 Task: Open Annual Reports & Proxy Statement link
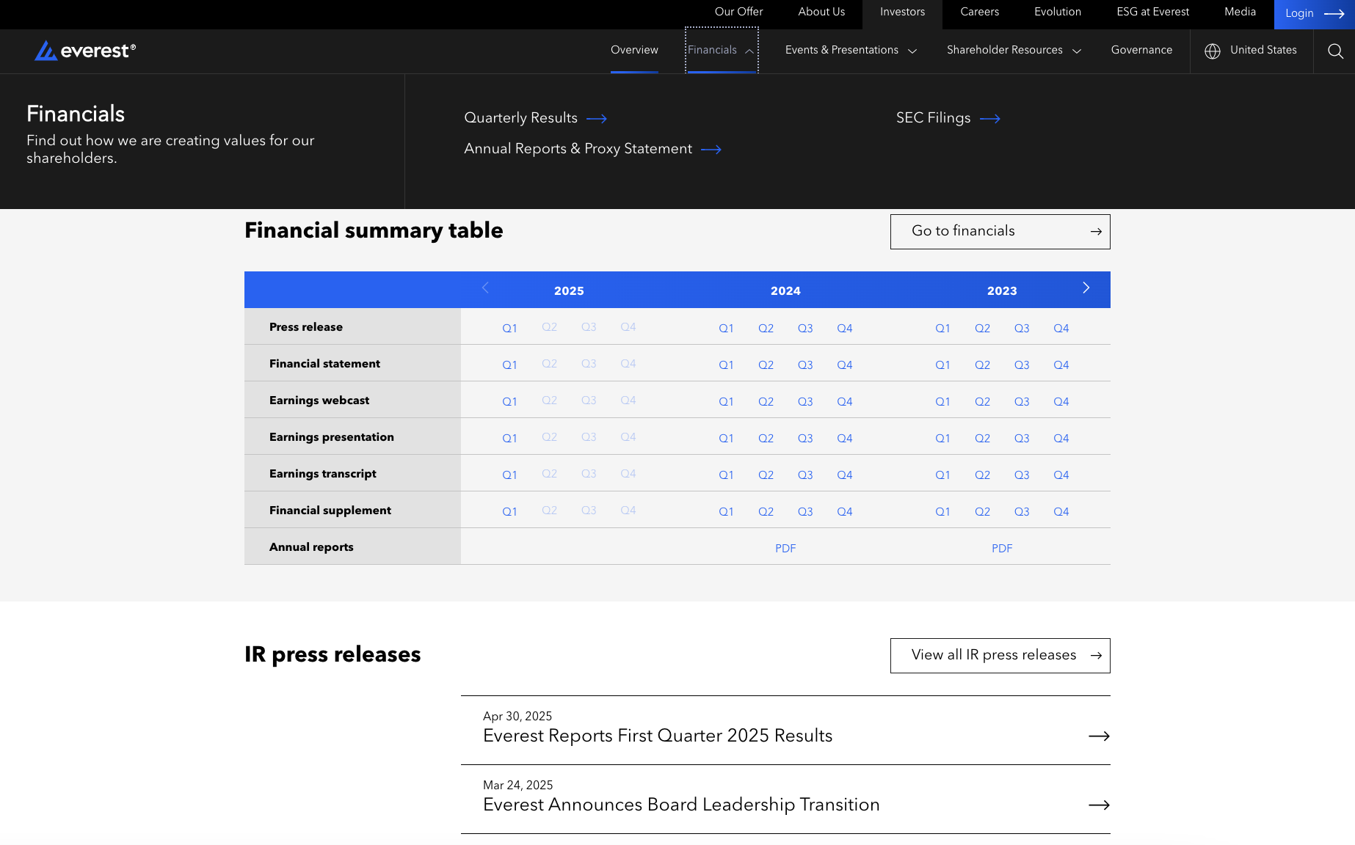[x=578, y=149]
